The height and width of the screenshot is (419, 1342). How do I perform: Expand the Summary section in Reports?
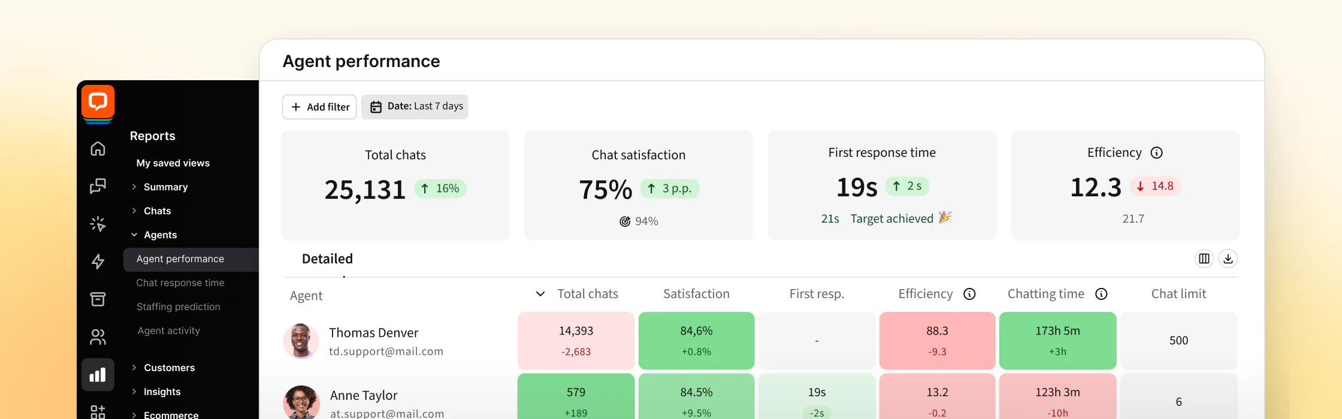coord(165,187)
